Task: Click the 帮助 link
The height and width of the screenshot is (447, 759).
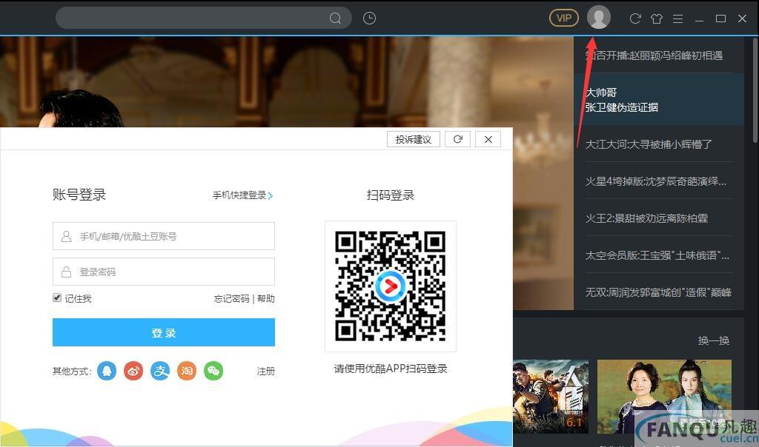Action: pos(266,299)
